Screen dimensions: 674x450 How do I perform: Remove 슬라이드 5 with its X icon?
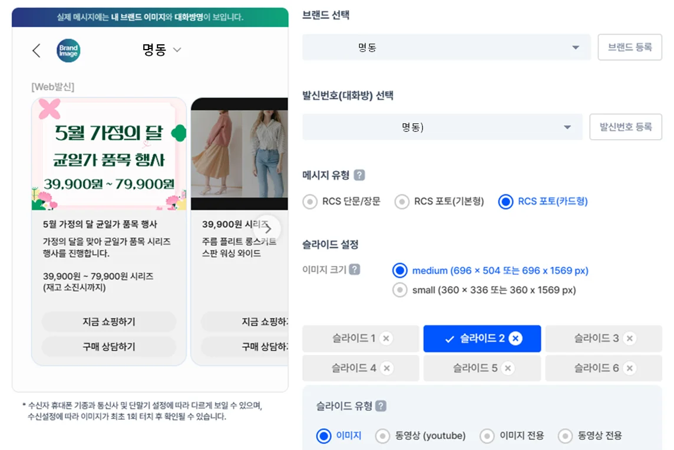tap(508, 368)
